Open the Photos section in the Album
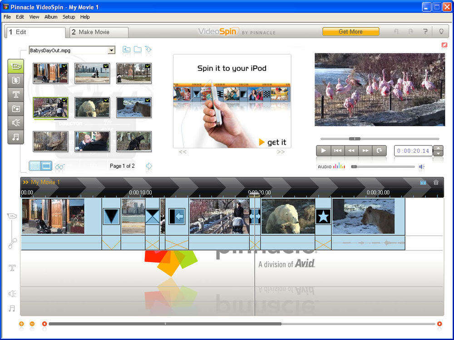 point(16,109)
